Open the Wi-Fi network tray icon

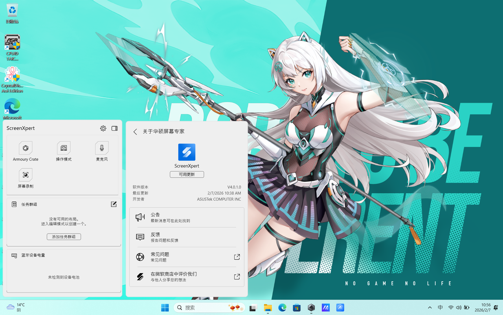451,308
